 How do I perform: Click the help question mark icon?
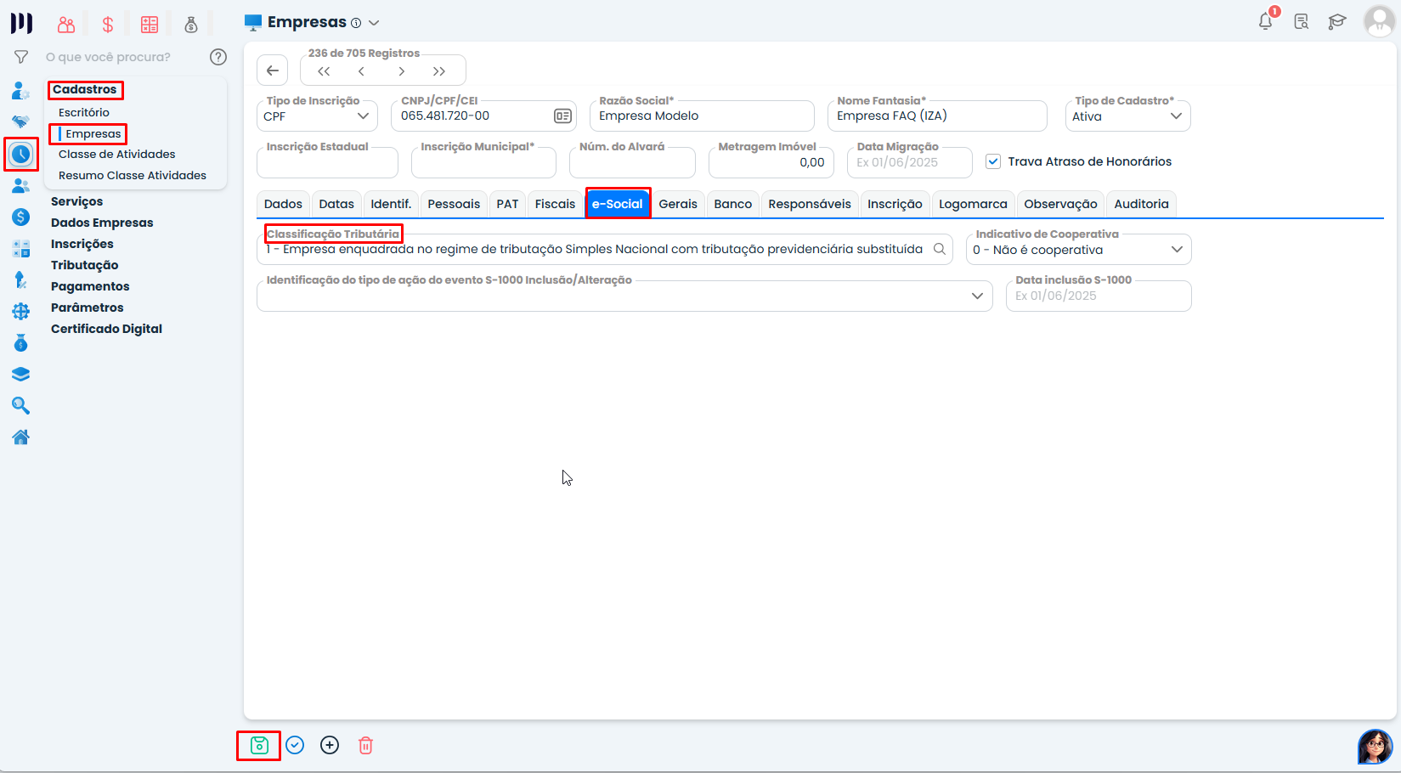218,57
